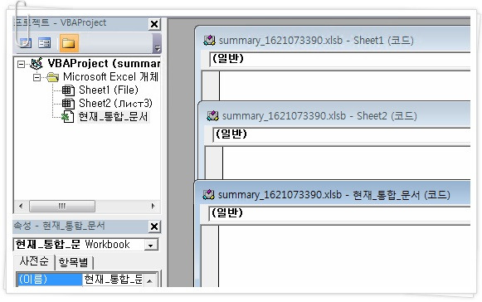Click the project tree horizontal scrollbar thumb

coord(62,206)
